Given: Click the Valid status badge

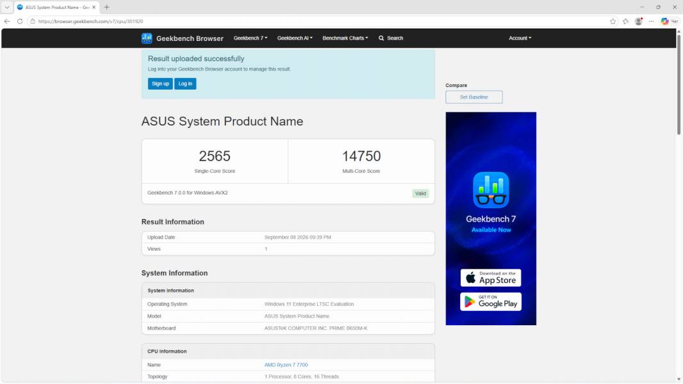Looking at the screenshot, I should point(420,193).
